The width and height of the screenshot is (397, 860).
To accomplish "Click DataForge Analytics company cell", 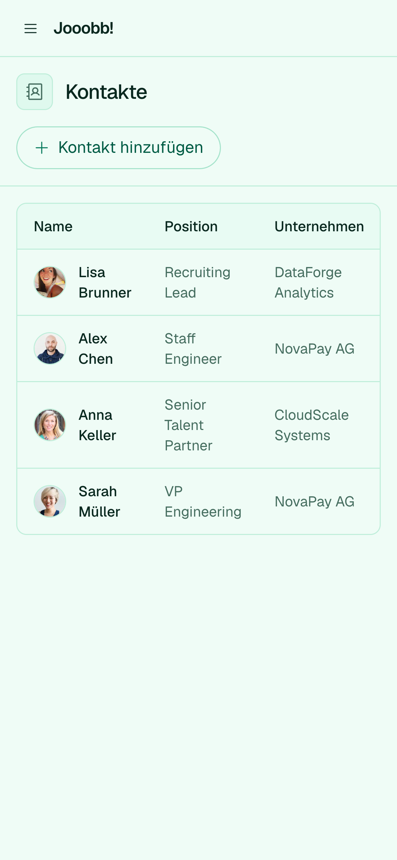I will pos(308,283).
